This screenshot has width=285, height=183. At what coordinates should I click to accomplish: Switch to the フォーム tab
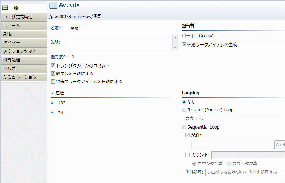tap(23, 26)
